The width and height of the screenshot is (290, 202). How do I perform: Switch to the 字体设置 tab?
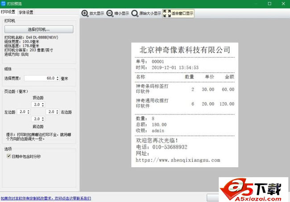coord(26,12)
